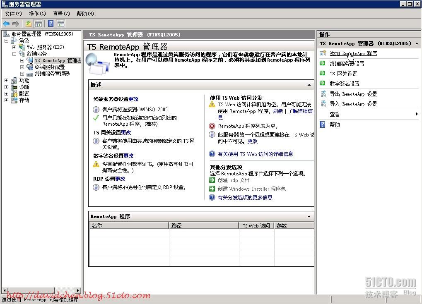Click the right arrow of tree pane scrollbar
422x304 pixels.
(x=78, y=290)
